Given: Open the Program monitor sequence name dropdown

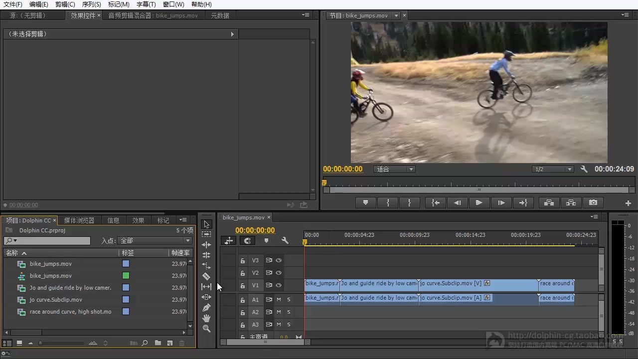Looking at the screenshot, I should (396, 15).
